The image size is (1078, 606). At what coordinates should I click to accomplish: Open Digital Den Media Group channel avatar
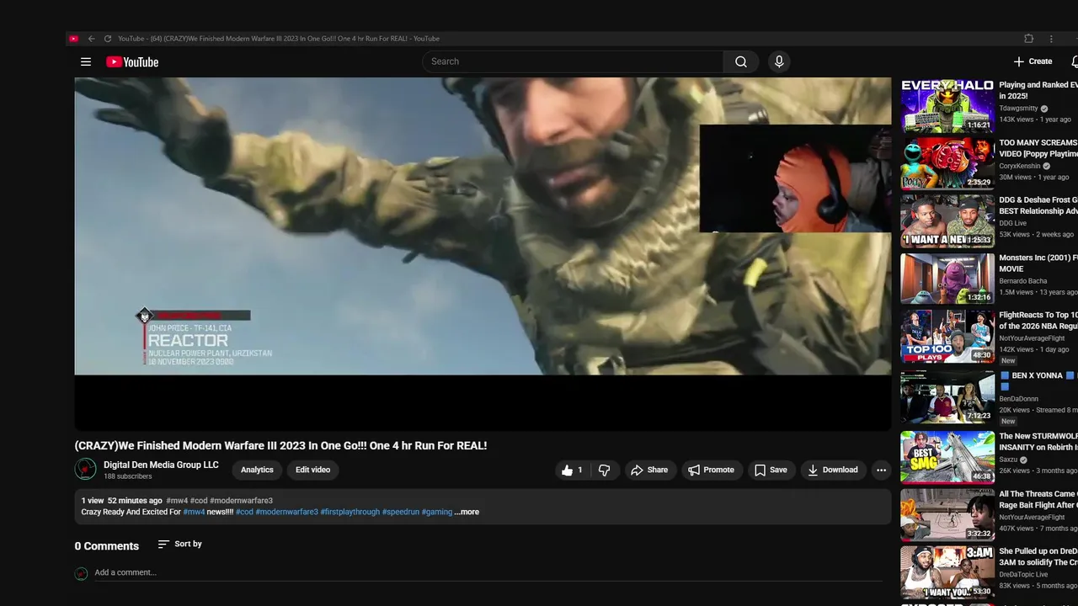85,469
